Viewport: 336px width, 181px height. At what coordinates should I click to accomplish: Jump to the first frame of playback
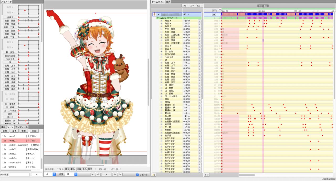click(x=93, y=174)
